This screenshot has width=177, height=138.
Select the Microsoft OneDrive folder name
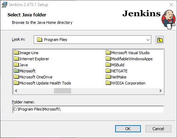click(36, 77)
